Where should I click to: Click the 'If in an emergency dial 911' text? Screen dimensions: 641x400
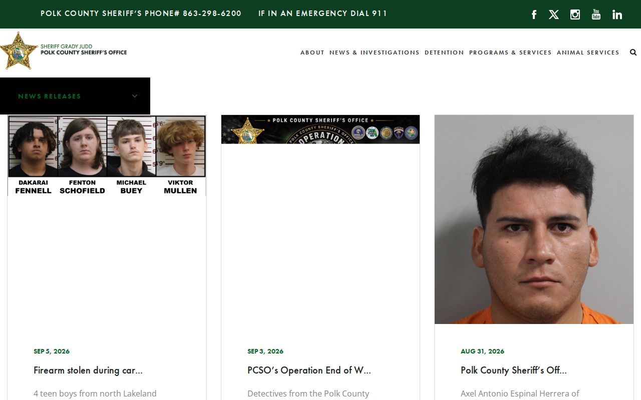tap(323, 13)
